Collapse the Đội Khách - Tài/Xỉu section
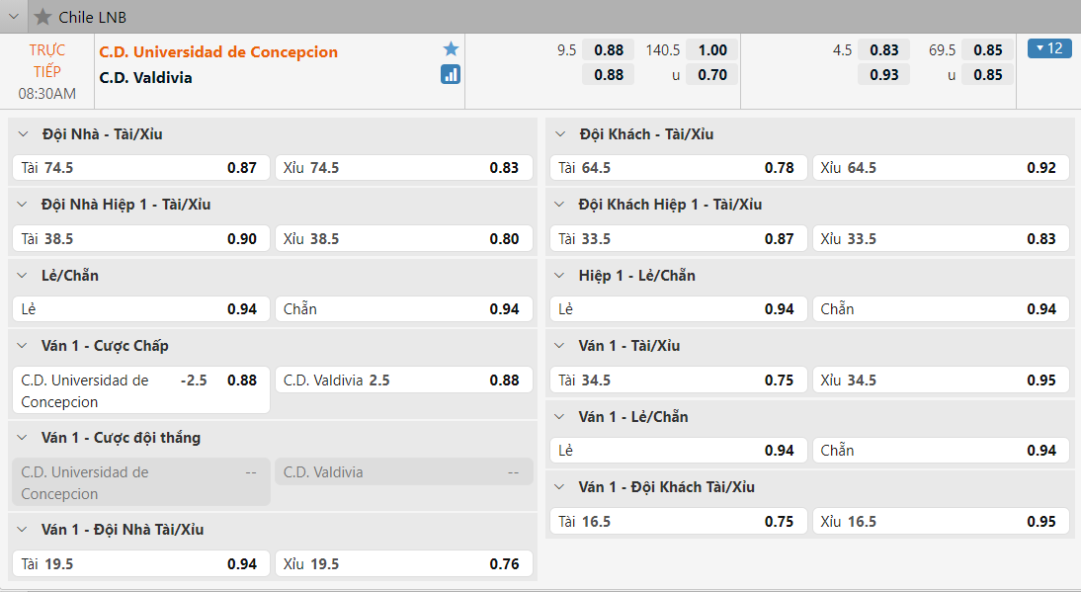 pyautogui.click(x=561, y=134)
